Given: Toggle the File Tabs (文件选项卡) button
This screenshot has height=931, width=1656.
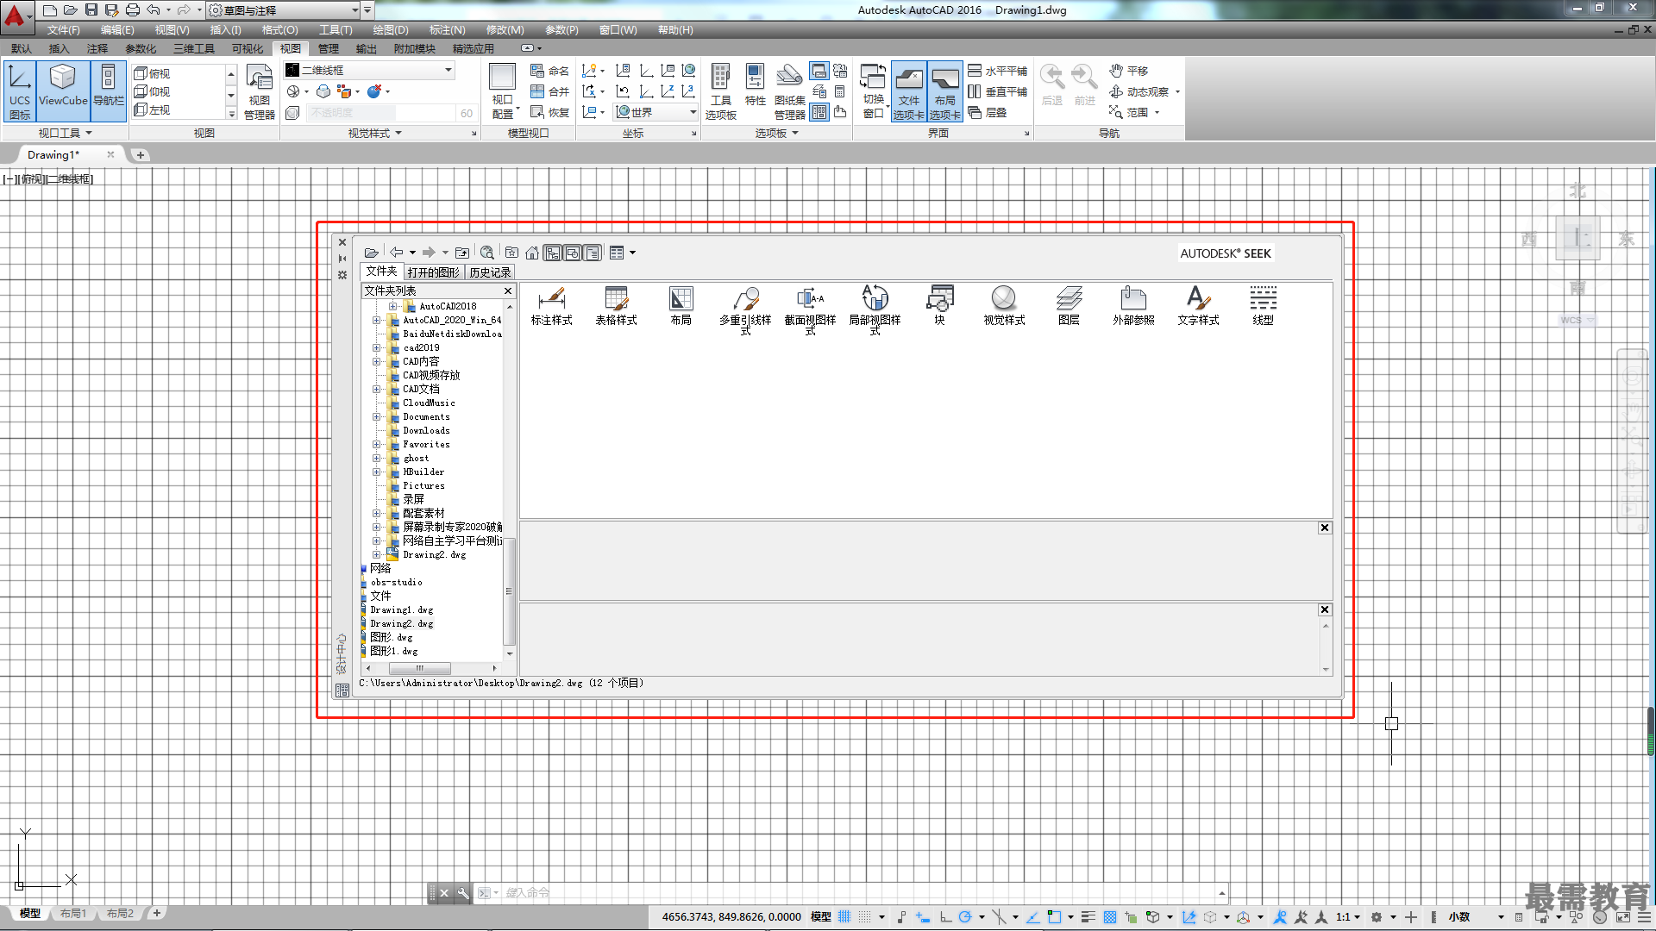Looking at the screenshot, I should click(909, 91).
